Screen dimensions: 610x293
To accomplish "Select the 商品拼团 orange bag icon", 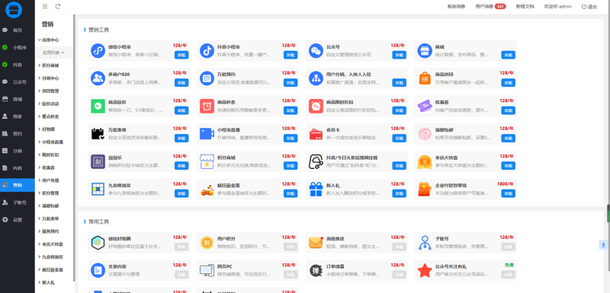I will point(425,78).
